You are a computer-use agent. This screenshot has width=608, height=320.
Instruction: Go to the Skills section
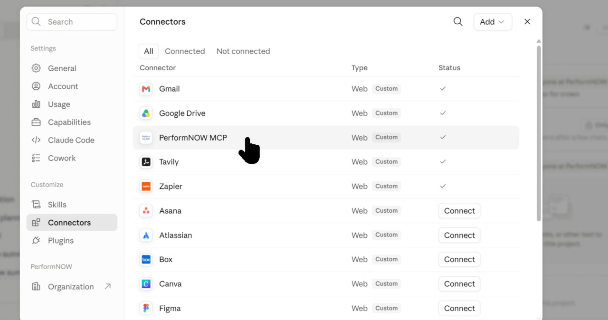(72, 205)
